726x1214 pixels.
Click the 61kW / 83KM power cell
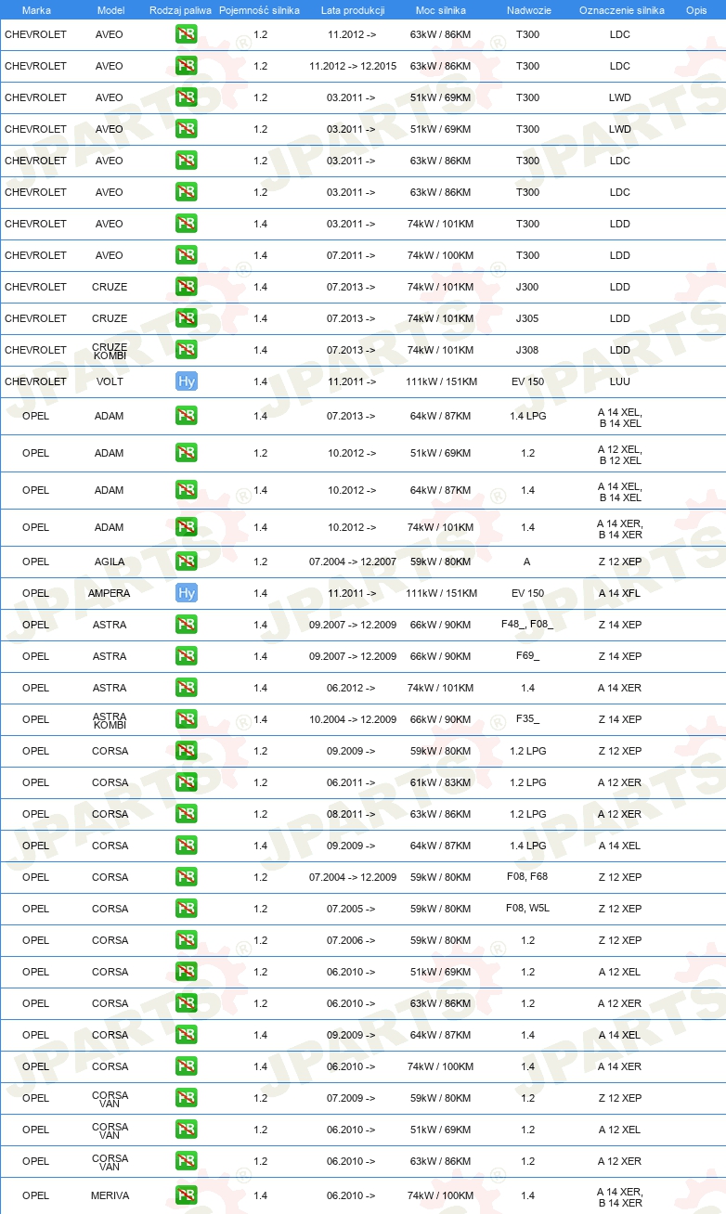pos(441,782)
